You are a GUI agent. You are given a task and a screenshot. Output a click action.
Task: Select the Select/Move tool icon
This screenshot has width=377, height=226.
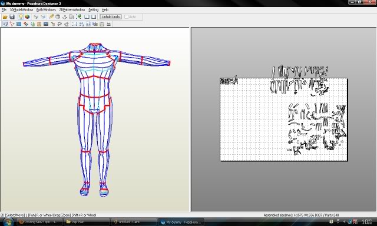(5, 24)
